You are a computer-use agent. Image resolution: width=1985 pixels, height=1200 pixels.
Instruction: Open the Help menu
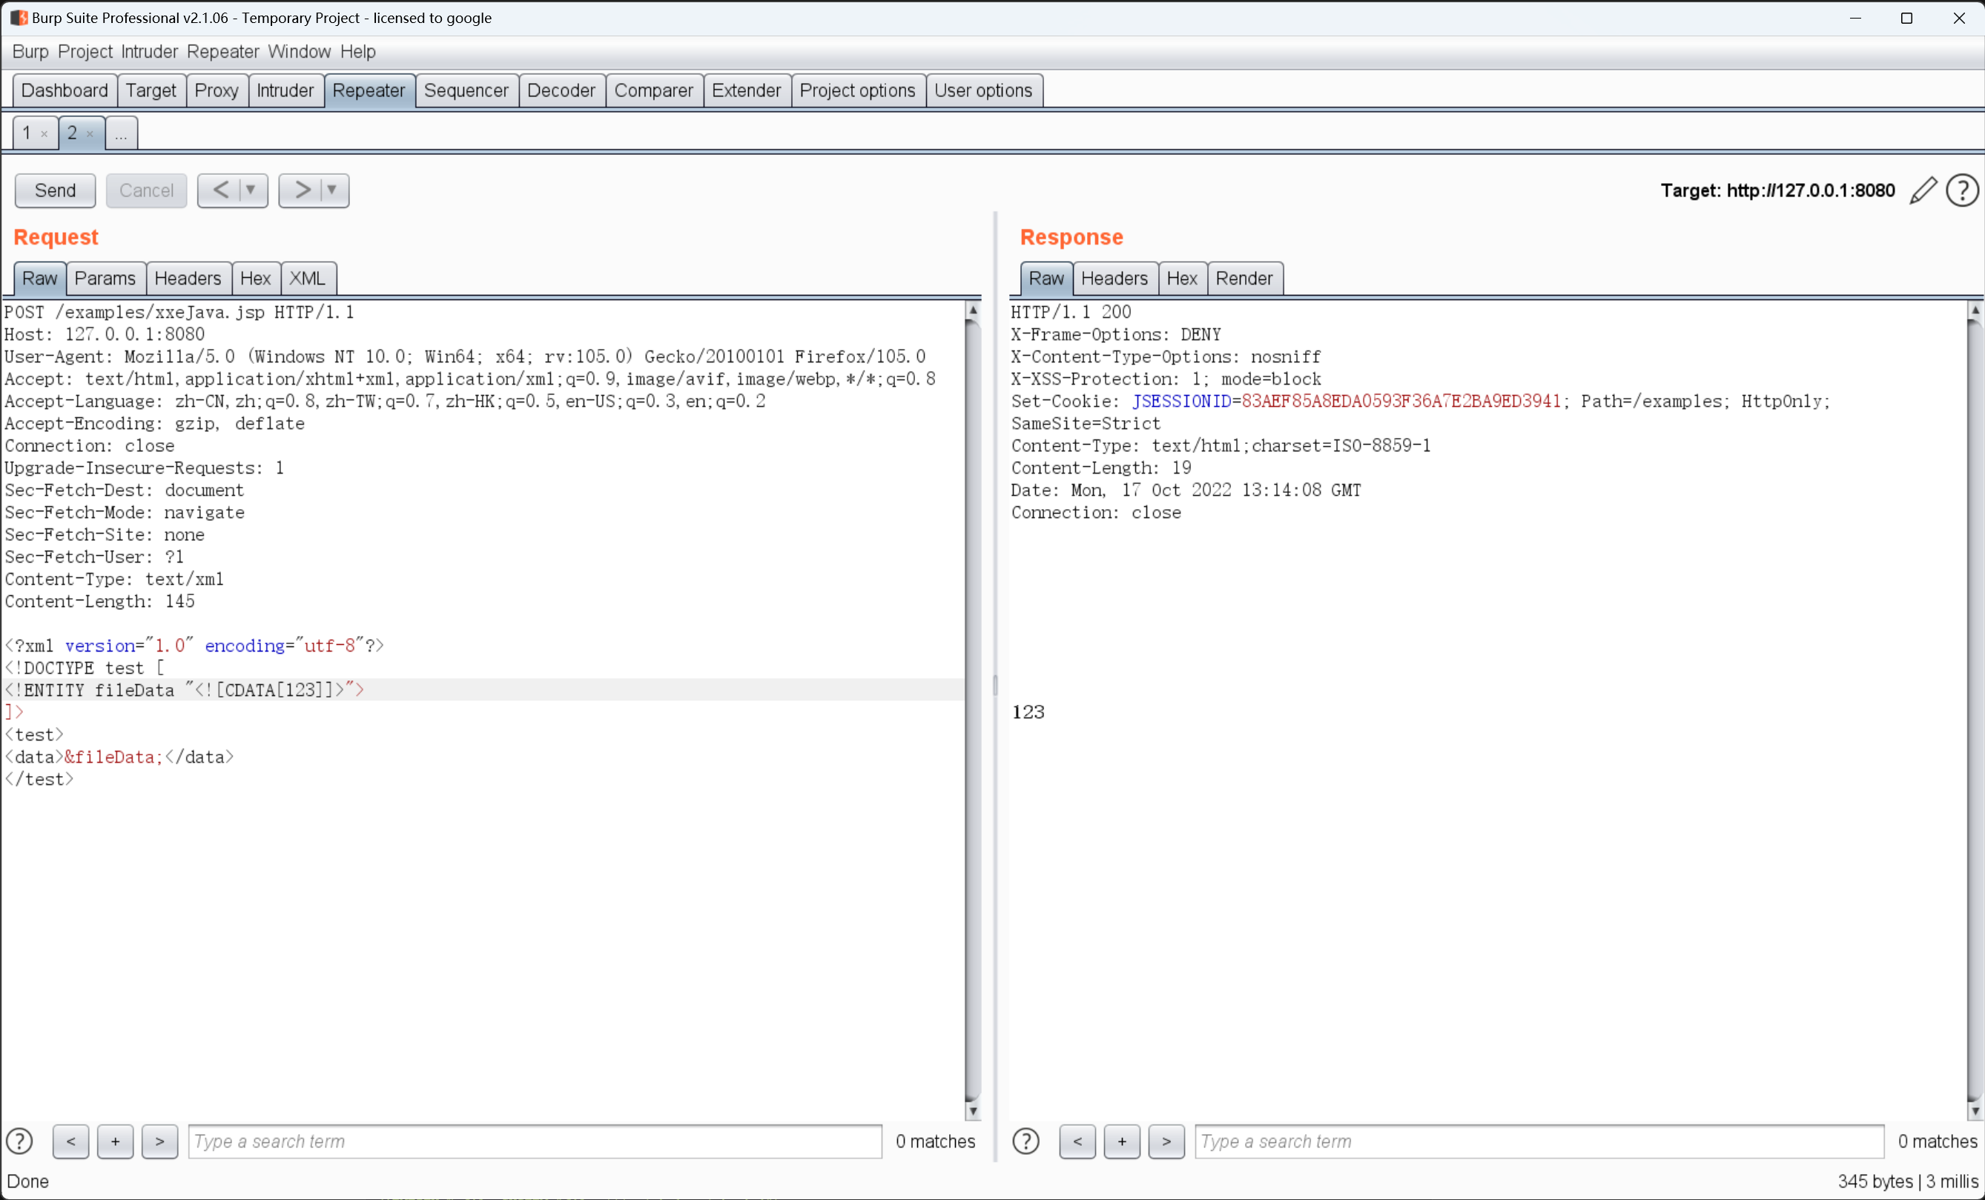[x=357, y=52]
